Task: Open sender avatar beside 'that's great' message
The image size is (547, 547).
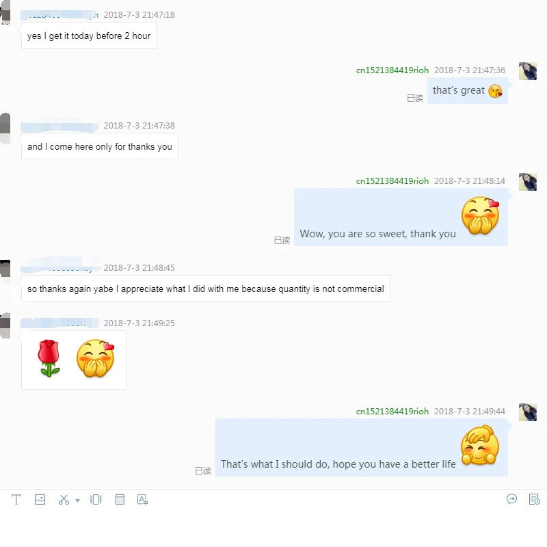Action: point(527,71)
